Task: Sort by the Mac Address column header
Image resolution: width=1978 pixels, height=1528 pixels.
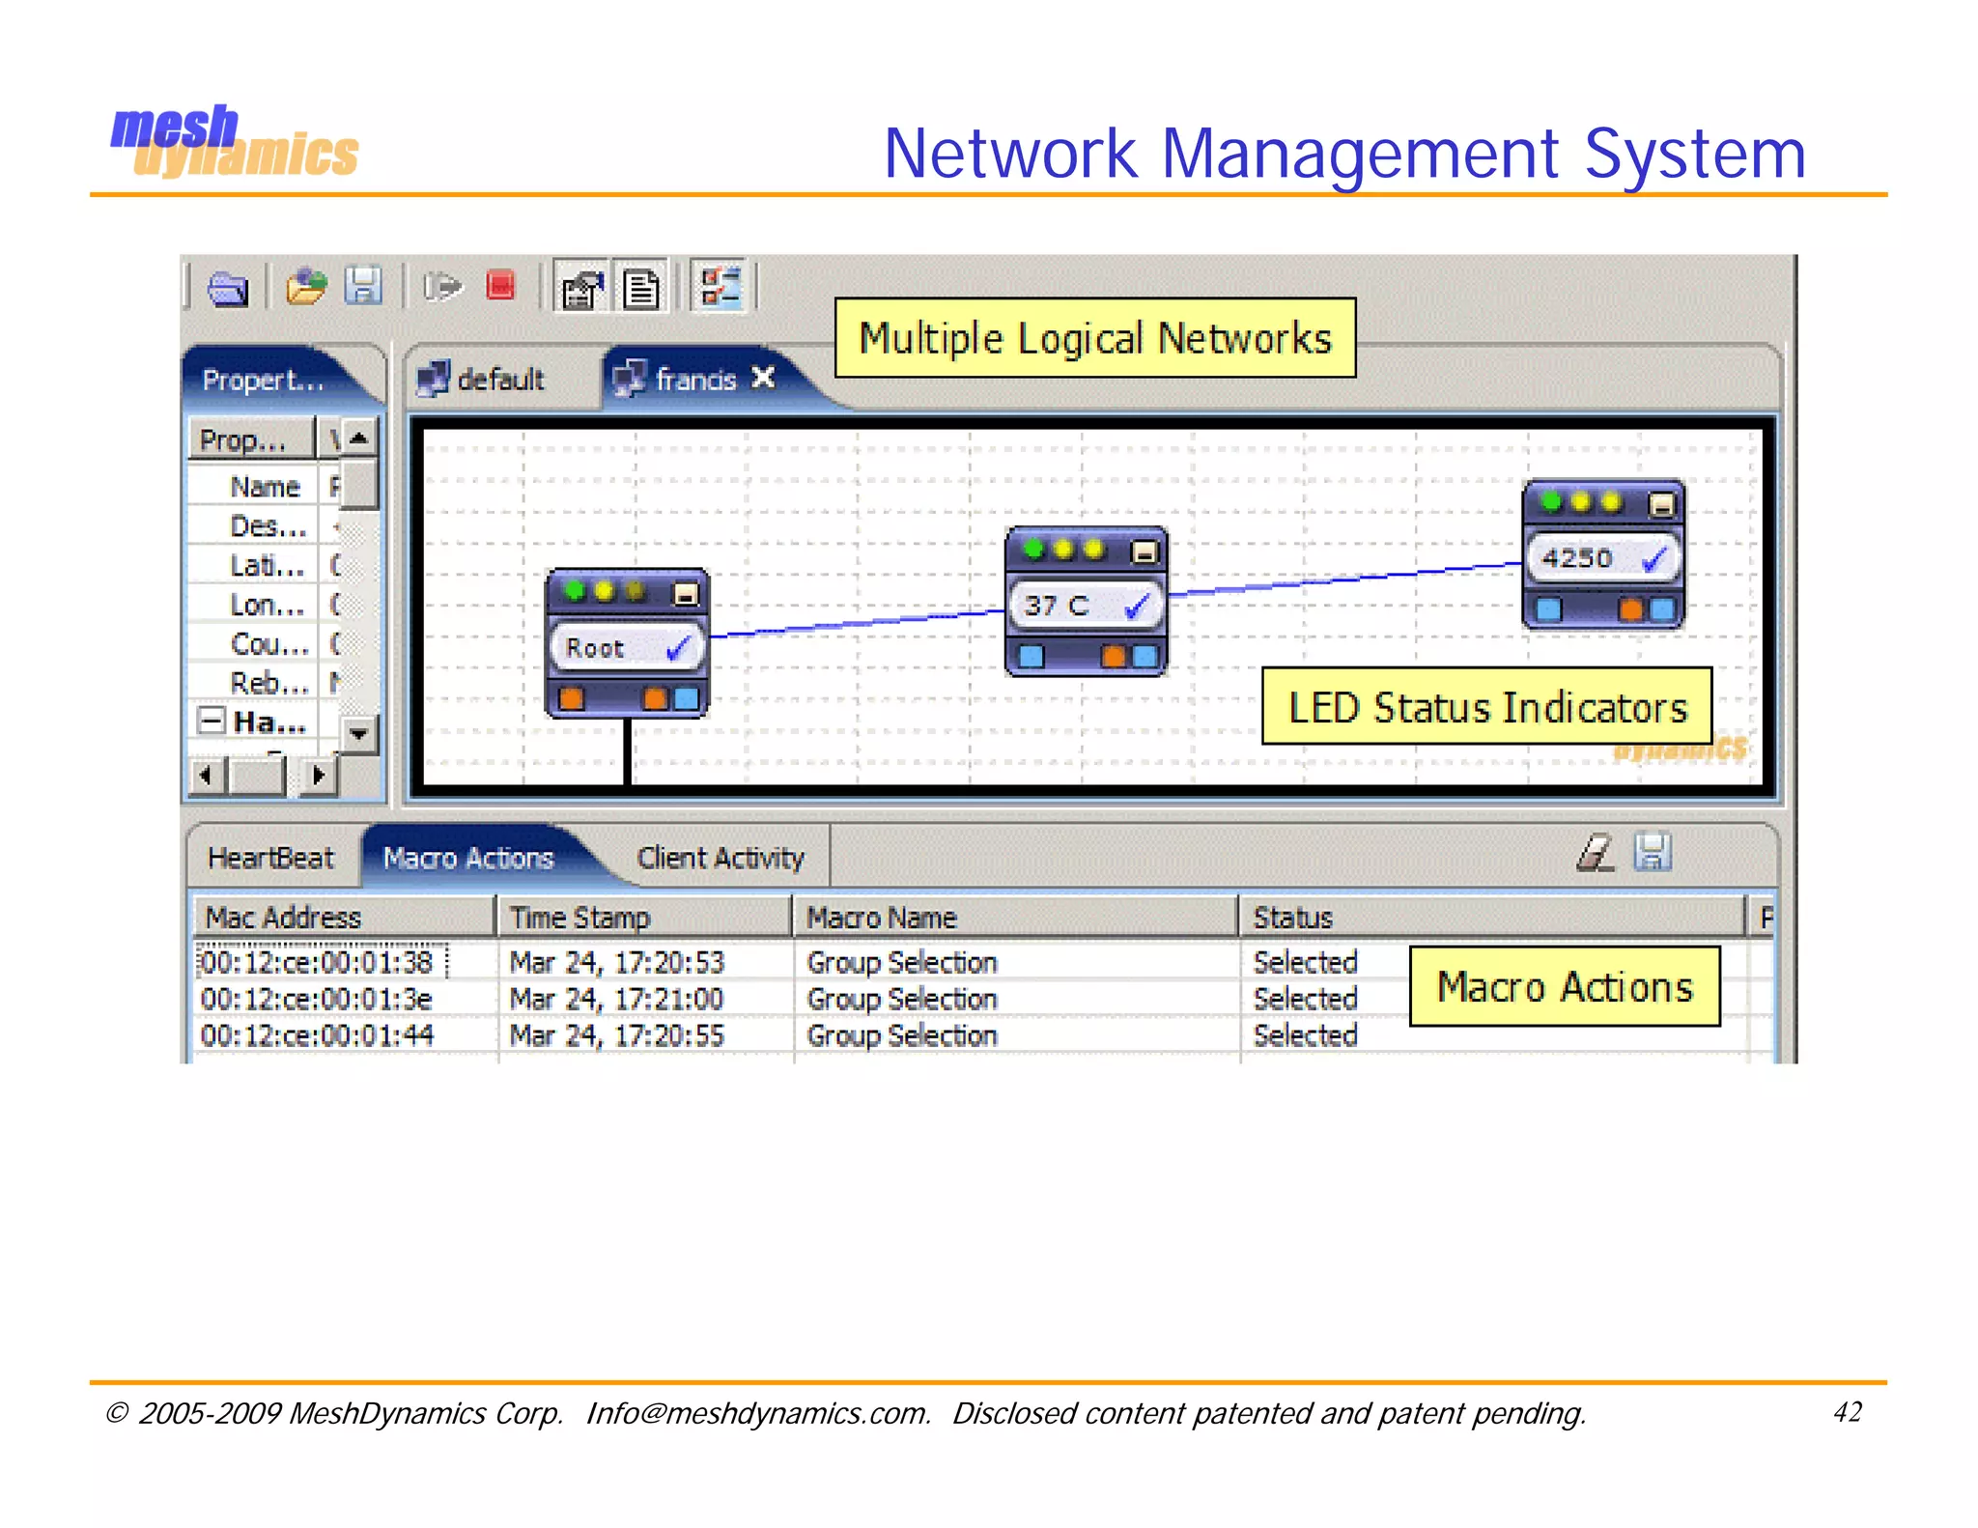Action: coord(345,917)
